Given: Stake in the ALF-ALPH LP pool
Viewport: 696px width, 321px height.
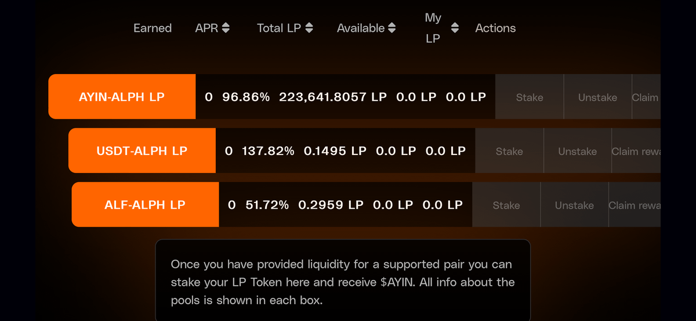Looking at the screenshot, I should pos(506,205).
